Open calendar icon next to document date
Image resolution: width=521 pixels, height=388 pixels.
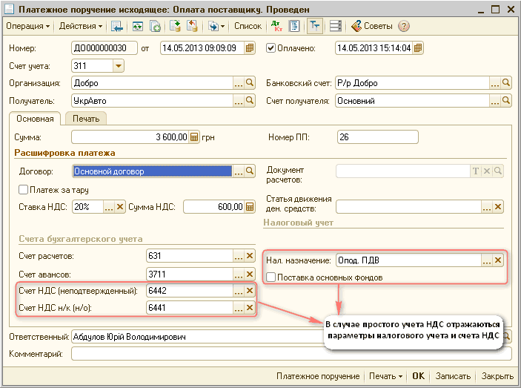(250, 49)
